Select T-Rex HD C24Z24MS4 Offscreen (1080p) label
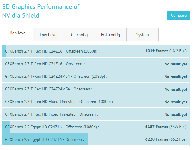This screenshot has height=150, width=193. coord(56,77)
